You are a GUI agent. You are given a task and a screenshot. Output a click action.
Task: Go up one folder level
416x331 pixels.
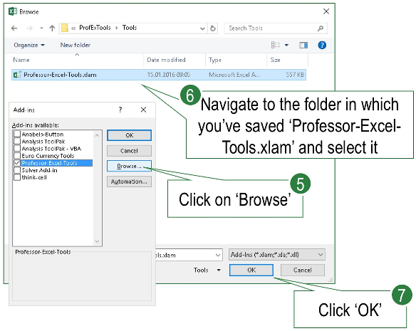point(52,28)
